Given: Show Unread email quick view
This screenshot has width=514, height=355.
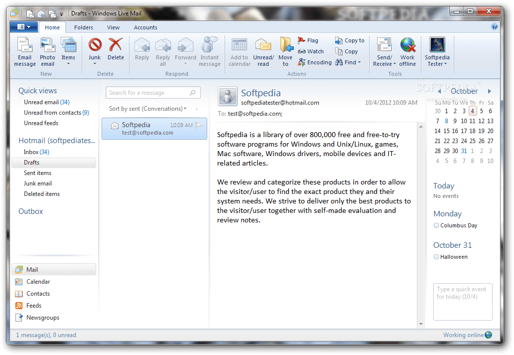Looking at the screenshot, I should pyautogui.click(x=46, y=102).
